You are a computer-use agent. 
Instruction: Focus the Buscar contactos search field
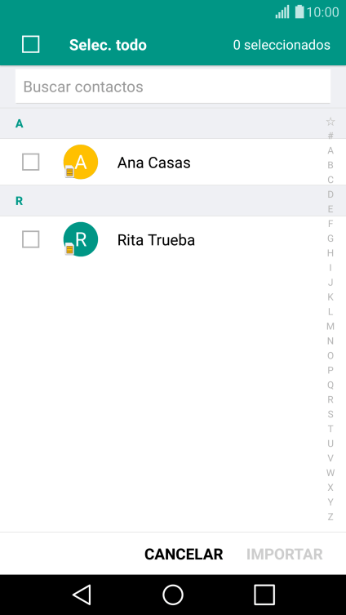(x=173, y=87)
